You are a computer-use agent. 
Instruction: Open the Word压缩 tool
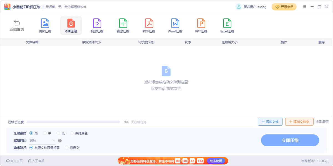pos(175,25)
